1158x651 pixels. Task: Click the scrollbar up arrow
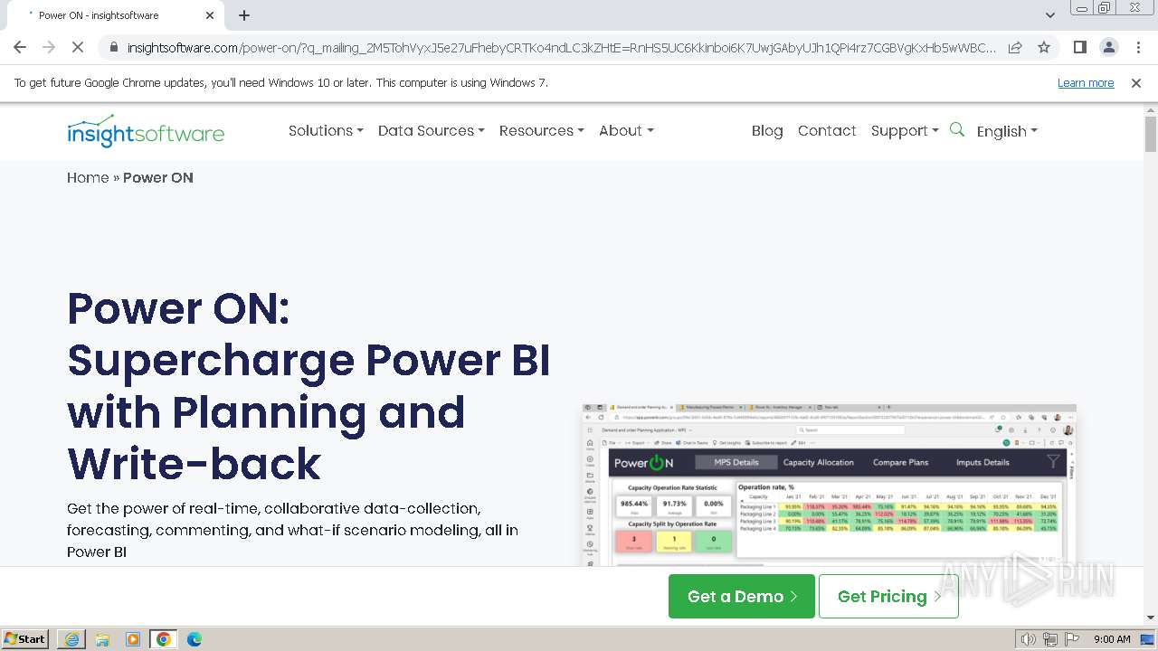[x=1151, y=109]
